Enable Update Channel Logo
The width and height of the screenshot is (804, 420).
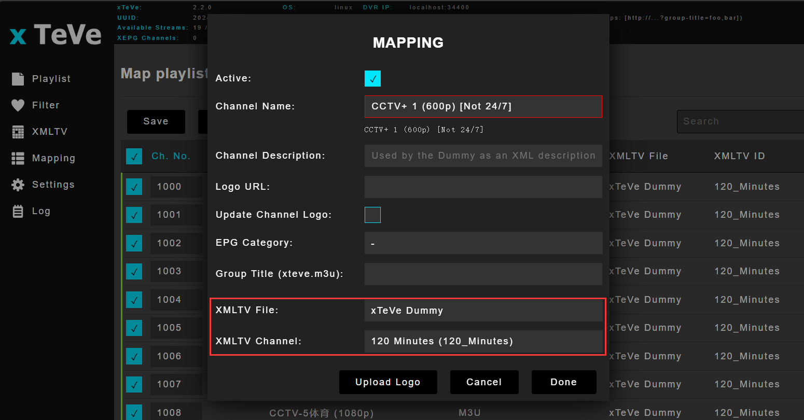tap(372, 215)
